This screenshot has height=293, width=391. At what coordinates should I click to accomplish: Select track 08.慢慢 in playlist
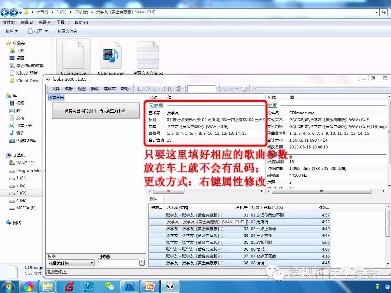pyautogui.click(x=239, y=263)
